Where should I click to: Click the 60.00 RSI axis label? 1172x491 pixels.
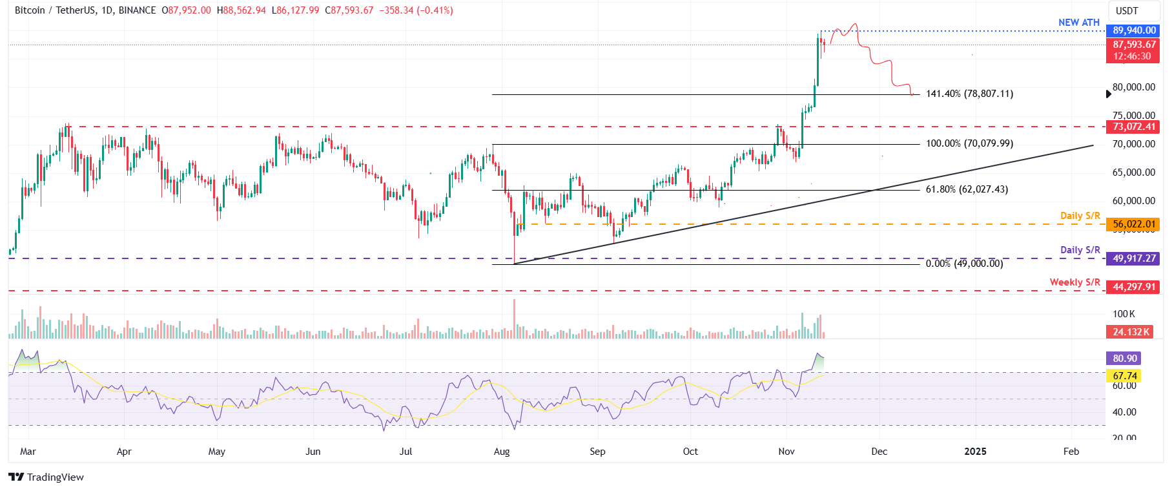click(x=1124, y=386)
